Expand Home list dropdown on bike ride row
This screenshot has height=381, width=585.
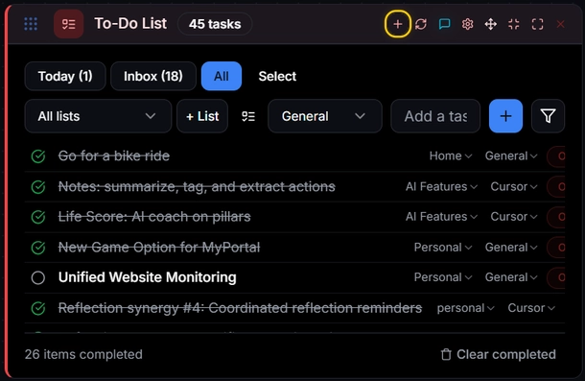(451, 155)
